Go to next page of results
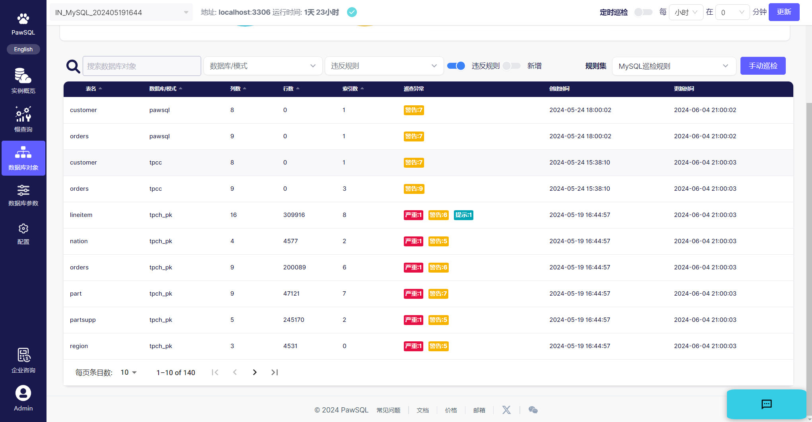The height and width of the screenshot is (422, 812). click(x=255, y=372)
